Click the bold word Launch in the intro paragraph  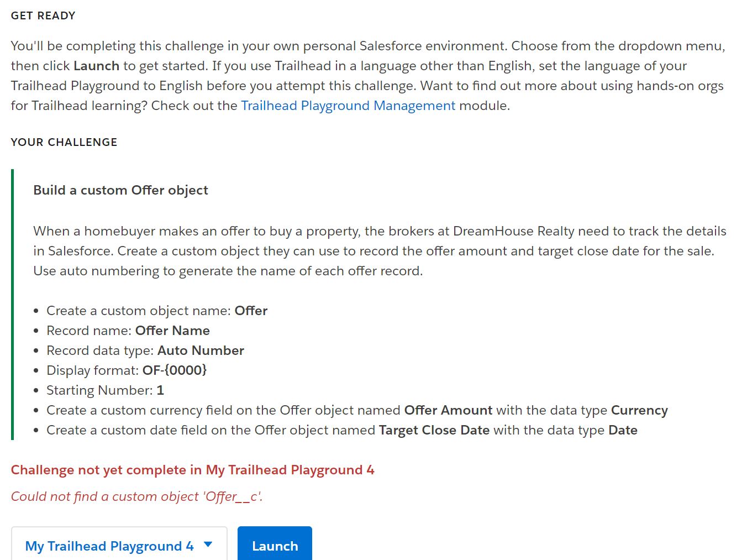(96, 66)
